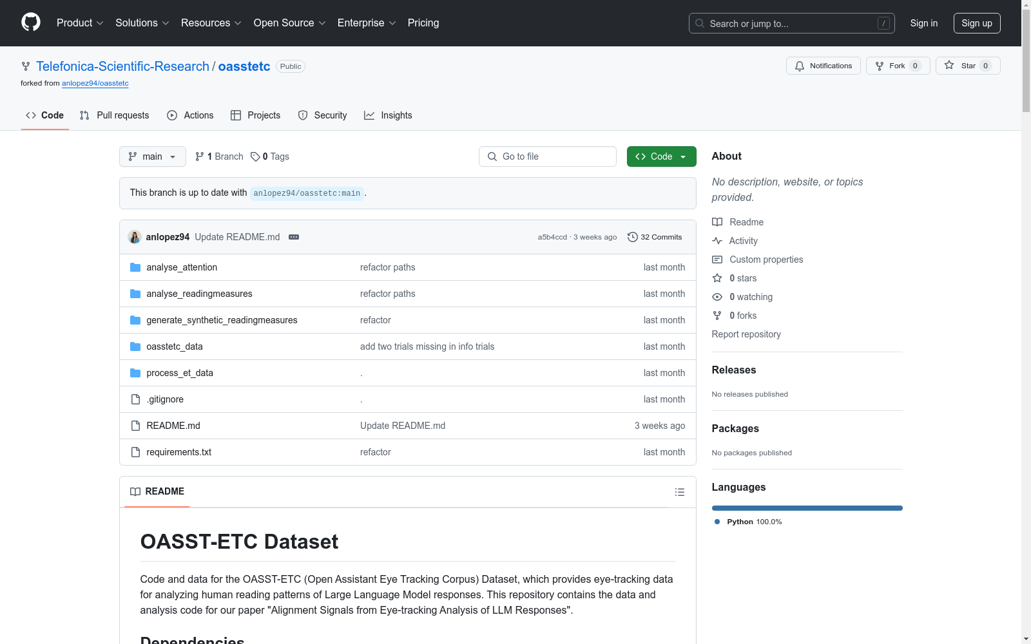This screenshot has width=1031, height=644.
Task: Click the analyse_attention folder icon
Action: [135, 267]
